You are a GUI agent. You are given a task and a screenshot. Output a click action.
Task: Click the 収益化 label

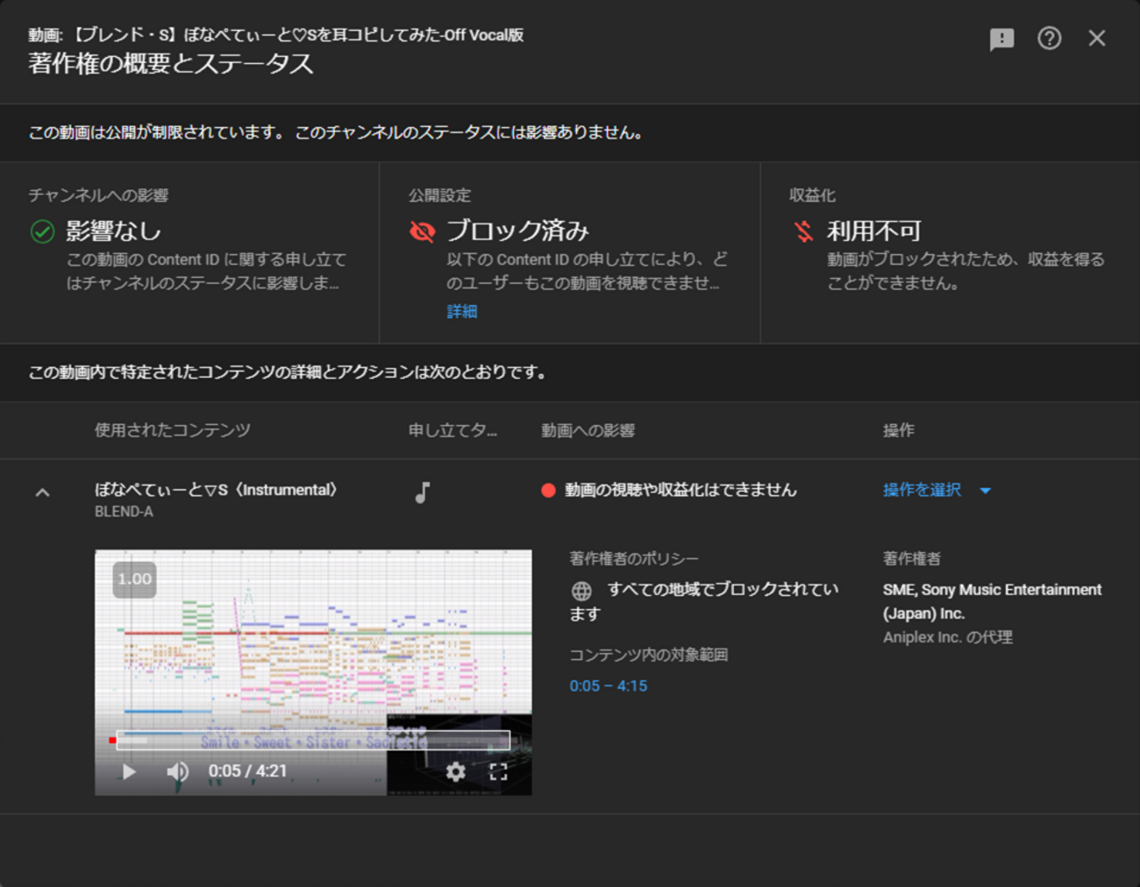812,195
